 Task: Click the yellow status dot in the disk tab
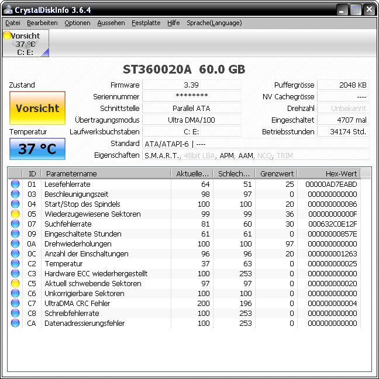pos(7,35)
